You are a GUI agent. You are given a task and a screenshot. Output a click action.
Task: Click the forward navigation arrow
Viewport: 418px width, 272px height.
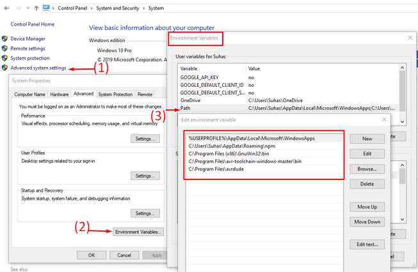coord(19,8)
